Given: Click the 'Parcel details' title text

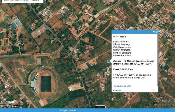Looking at the screenshot, I should tap(120, 37).
